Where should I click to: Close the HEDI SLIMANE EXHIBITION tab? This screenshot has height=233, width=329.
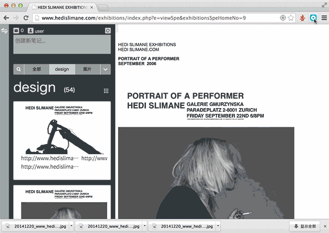tap(92, 7)
